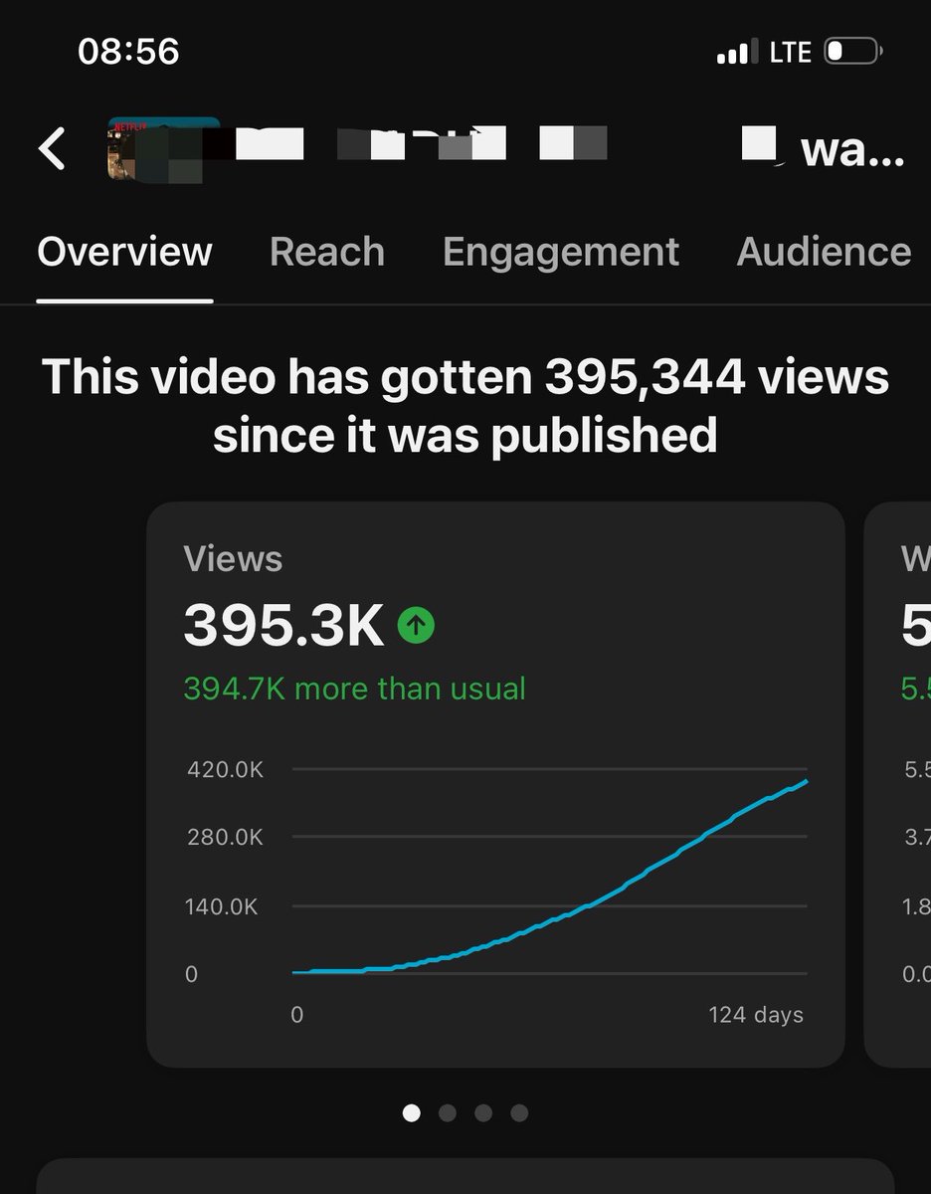Switch to the Audience tab

click(824, 252)
